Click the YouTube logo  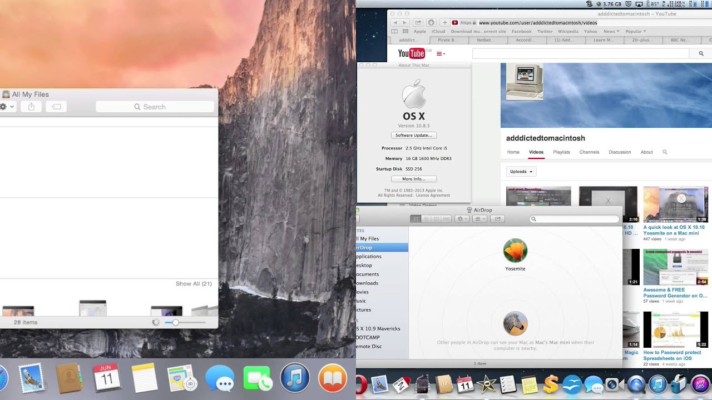(x=412, y=53)
